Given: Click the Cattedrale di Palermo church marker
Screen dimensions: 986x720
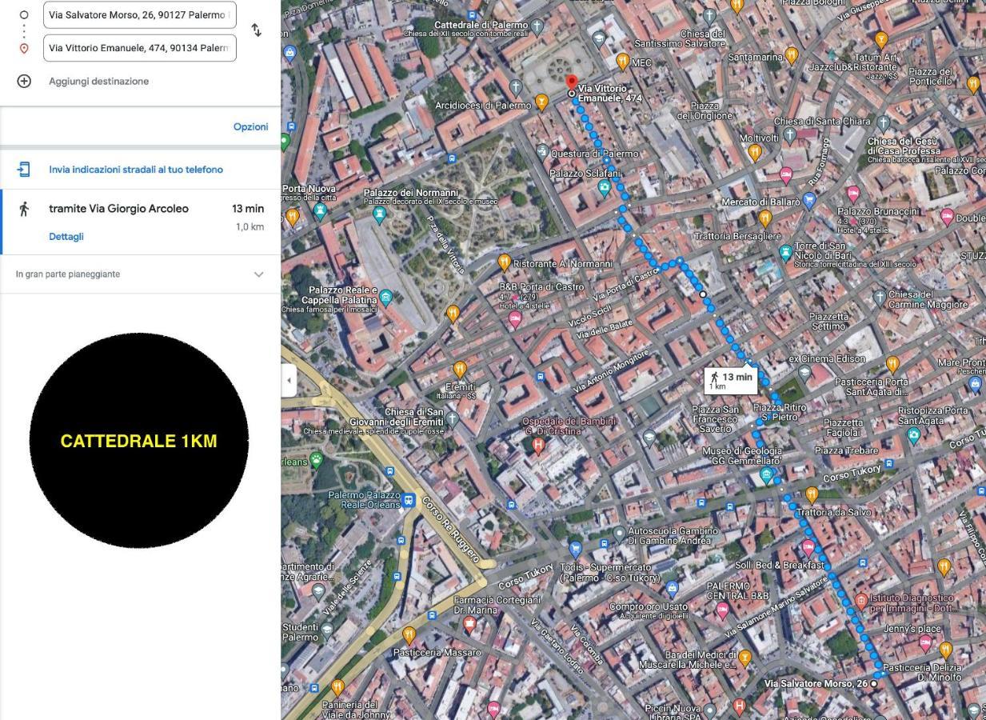Looking at the screenshot, I should (x=537, y=26).
